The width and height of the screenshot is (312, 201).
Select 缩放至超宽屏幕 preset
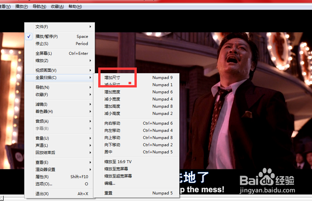pyautogui.click(x=136, y=176)
